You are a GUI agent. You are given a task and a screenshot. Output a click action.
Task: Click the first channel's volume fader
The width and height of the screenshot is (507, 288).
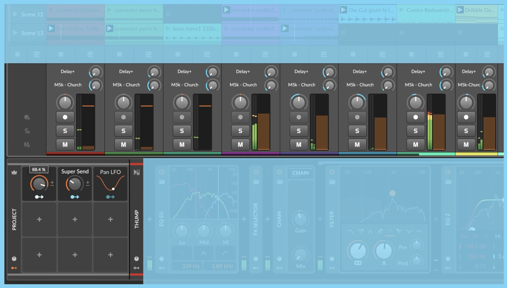point(88,106)
